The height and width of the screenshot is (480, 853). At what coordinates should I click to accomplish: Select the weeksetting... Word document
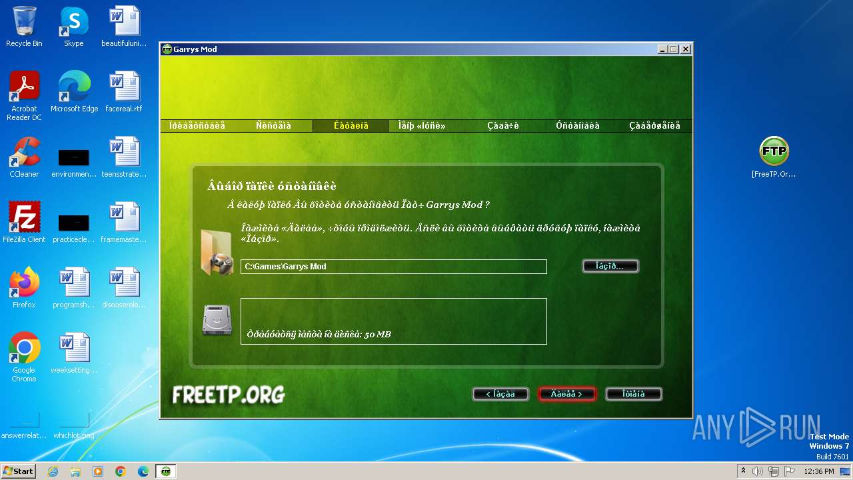click(73, 353)
